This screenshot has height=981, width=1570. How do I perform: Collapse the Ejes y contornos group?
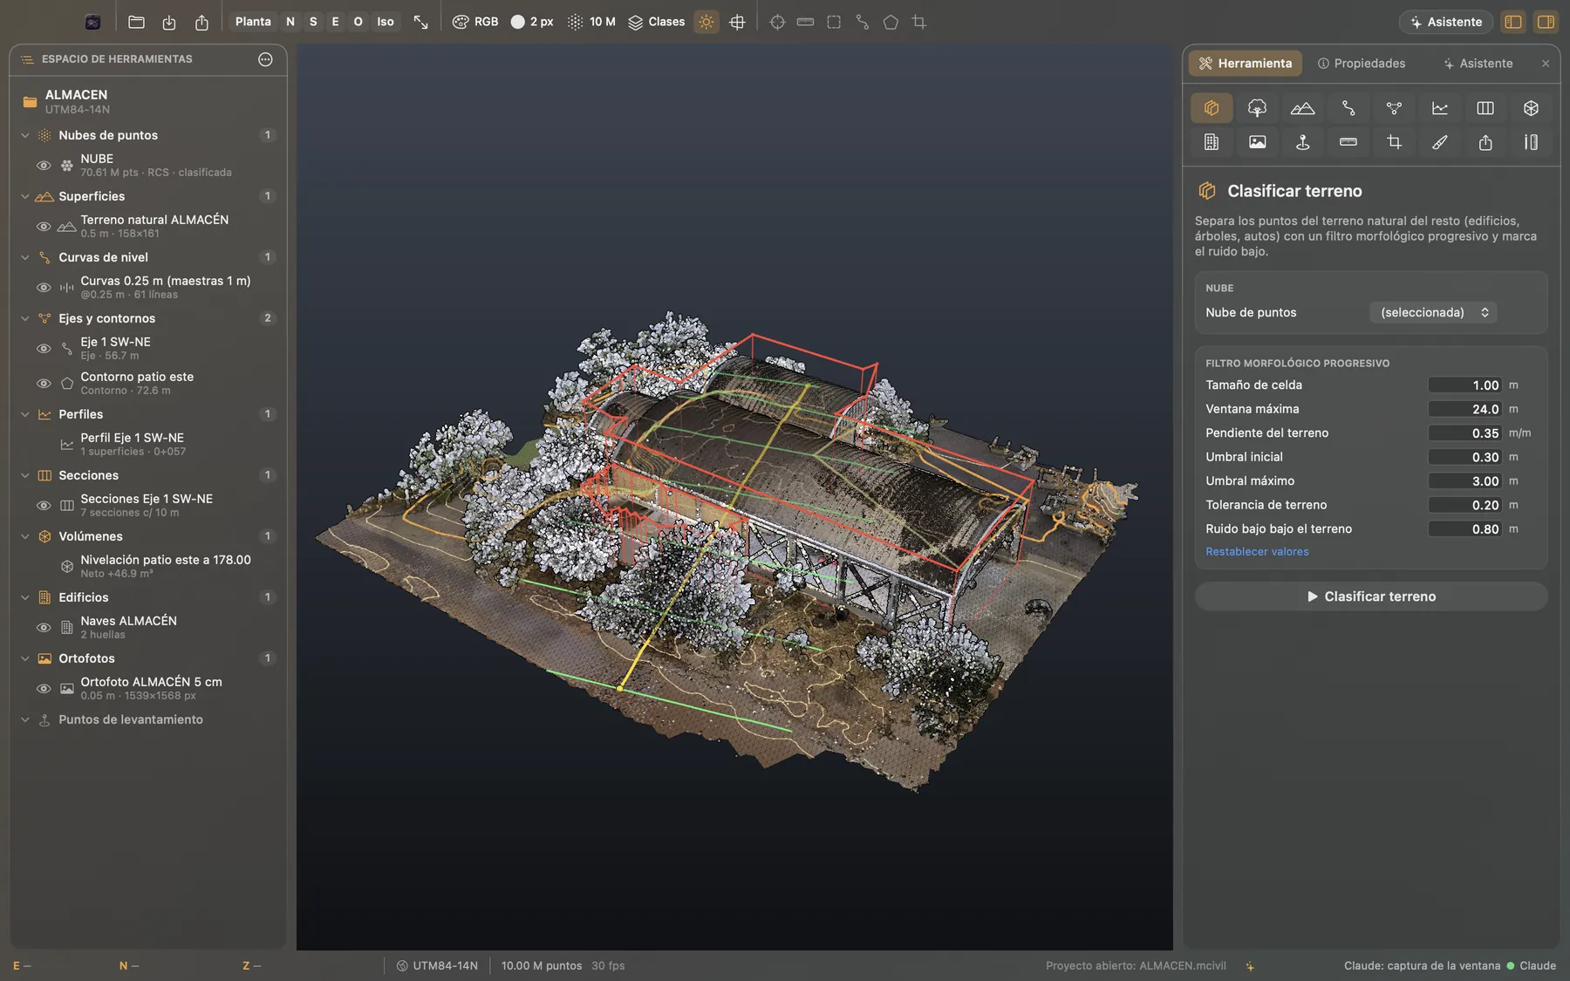pos(25,318)
